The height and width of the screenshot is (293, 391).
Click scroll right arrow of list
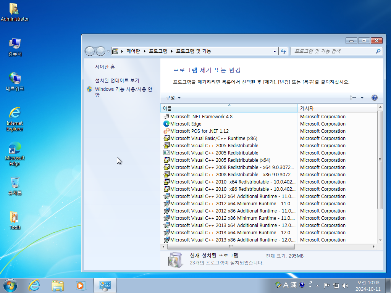[374, 247]
